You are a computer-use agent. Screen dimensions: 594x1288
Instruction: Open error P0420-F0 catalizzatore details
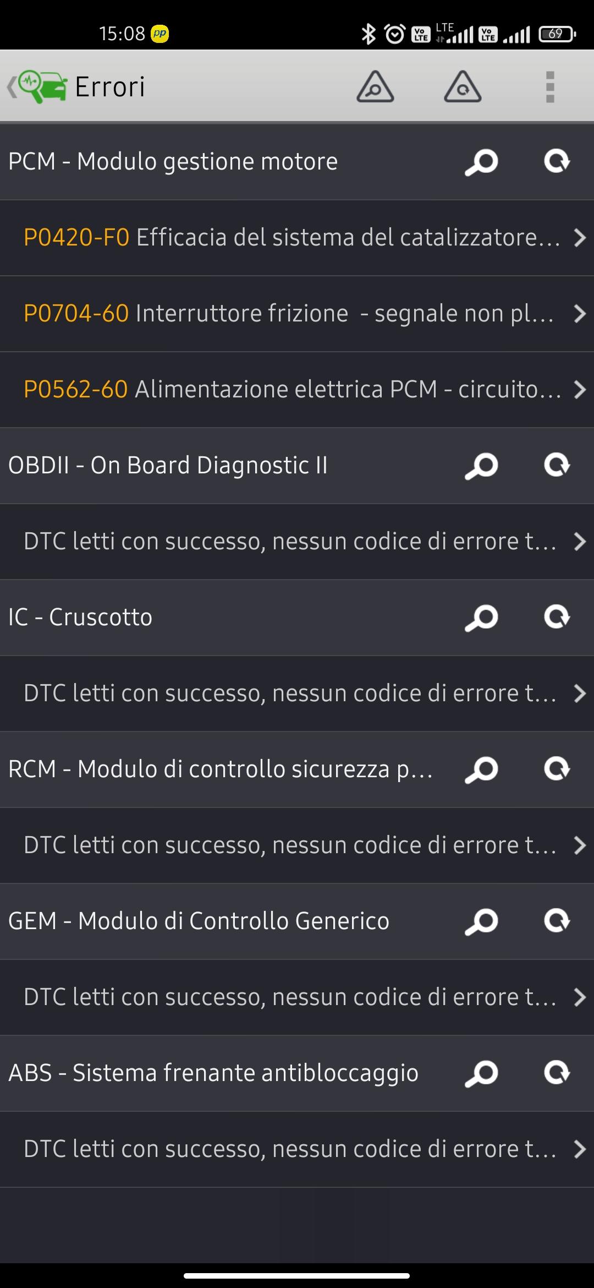[x=291, y=238]
